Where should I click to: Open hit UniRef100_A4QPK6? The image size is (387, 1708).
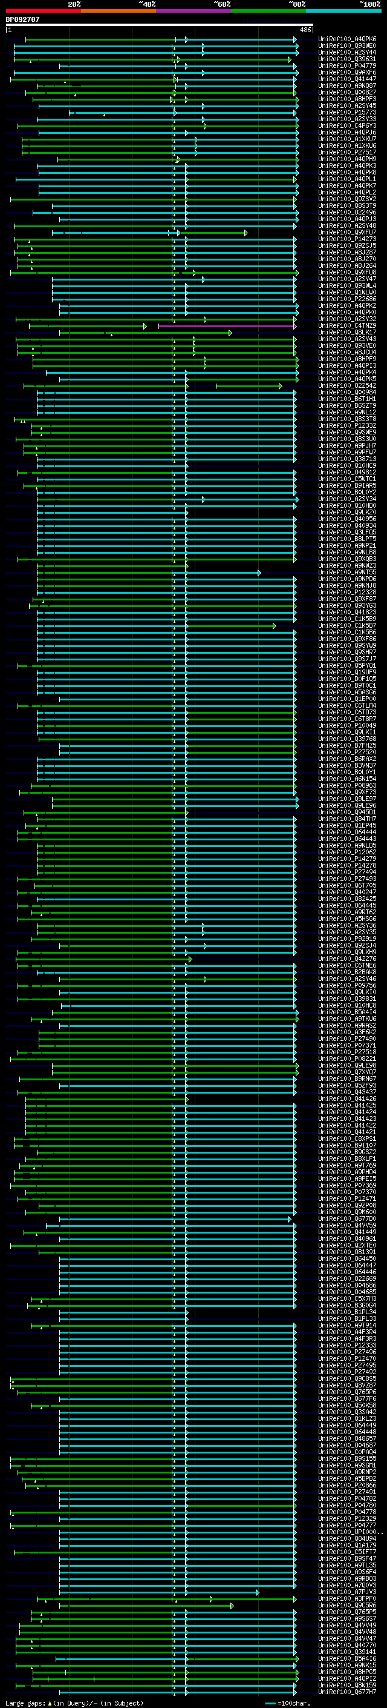pyautogui.click(x=347, y=39)
